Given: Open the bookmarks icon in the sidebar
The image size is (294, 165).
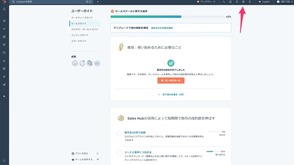Looking at the screenshot, I should click(4, 9).
